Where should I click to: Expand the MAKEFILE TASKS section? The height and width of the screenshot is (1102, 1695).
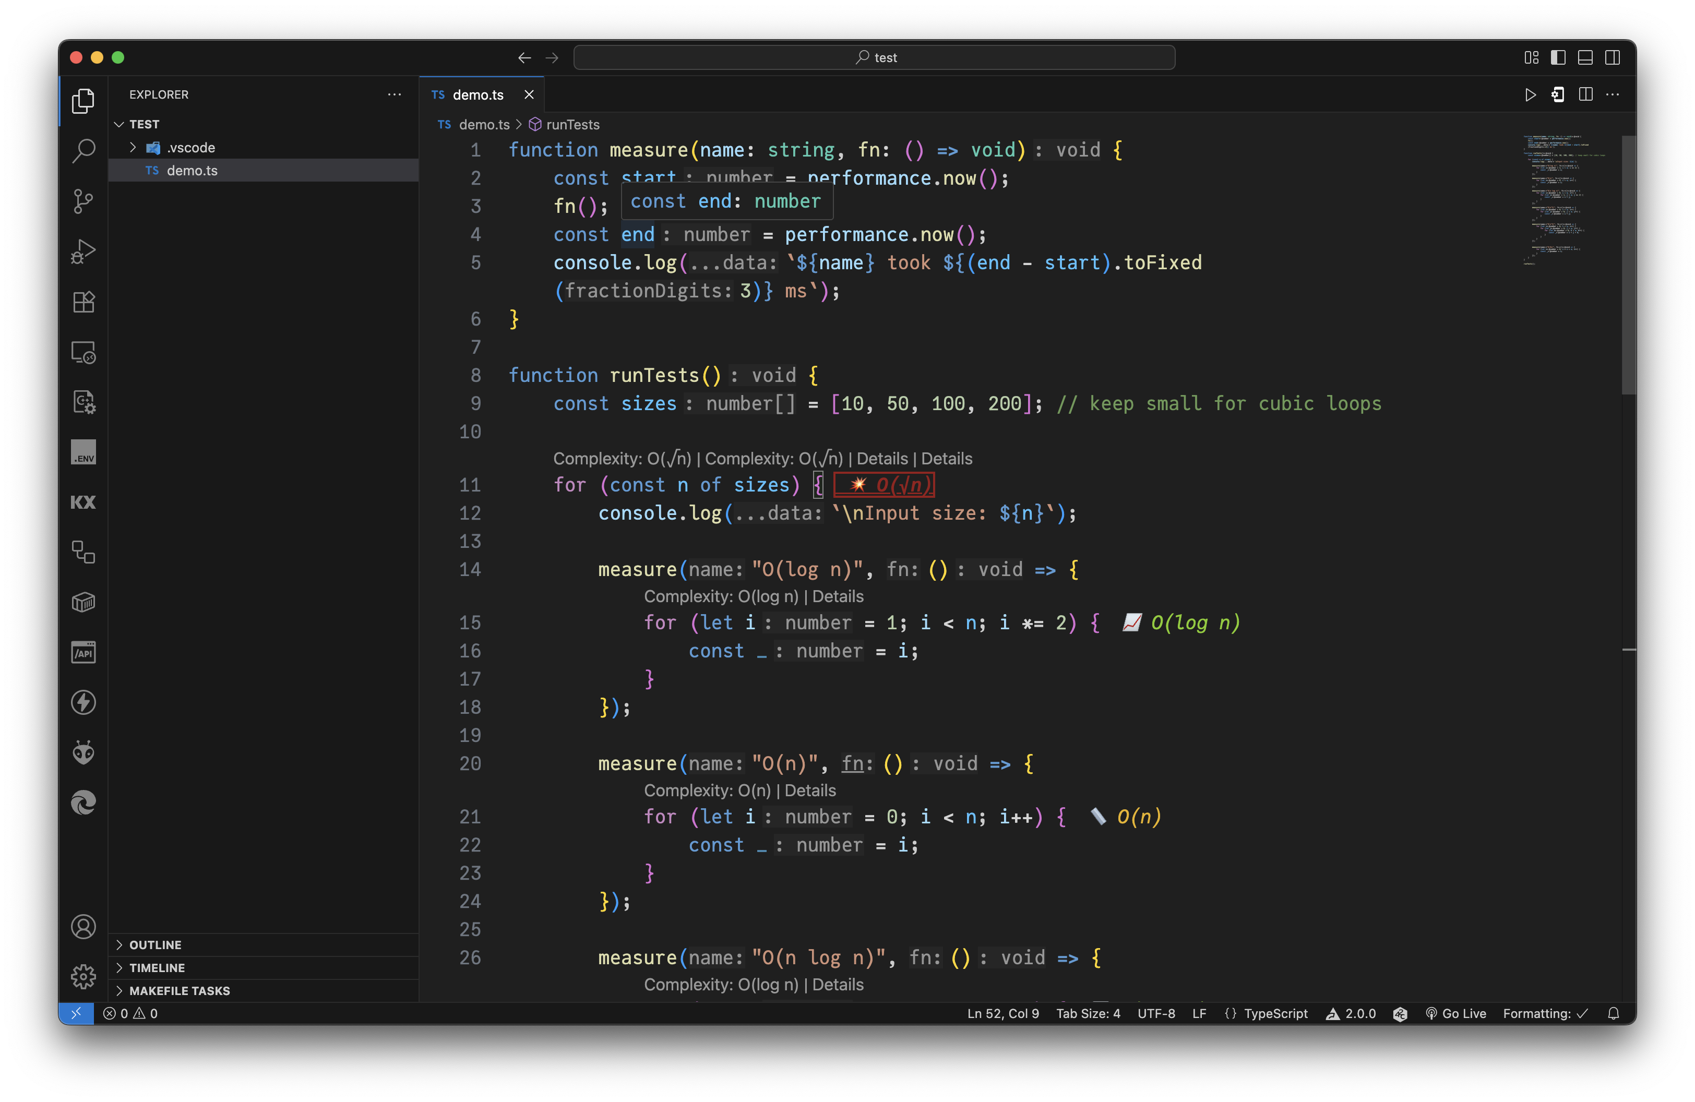[x=180, y=990]
